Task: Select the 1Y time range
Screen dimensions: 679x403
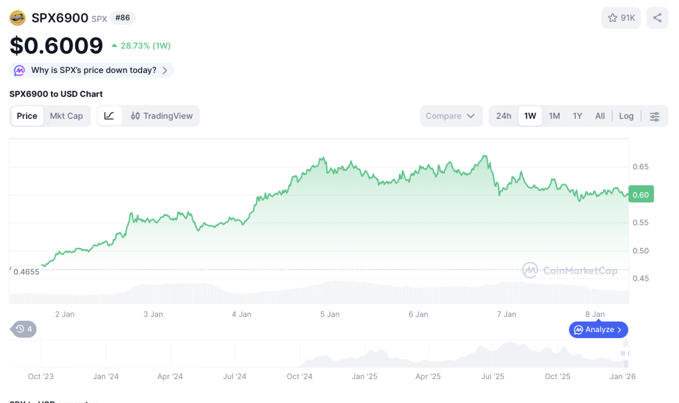Action: (578, 115)
